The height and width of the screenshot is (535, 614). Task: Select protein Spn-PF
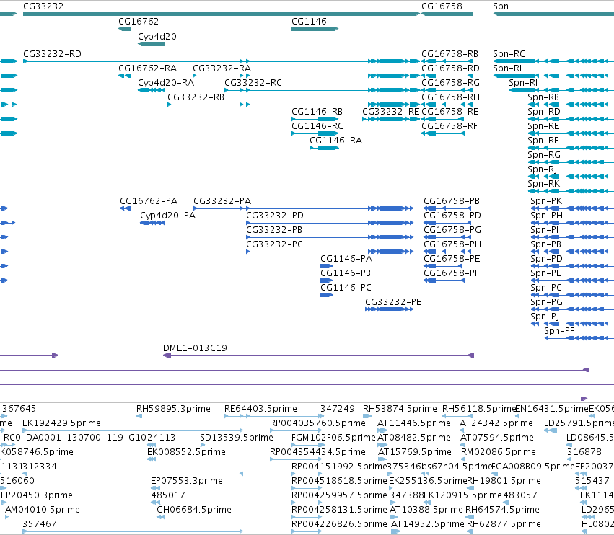[558, 332]
